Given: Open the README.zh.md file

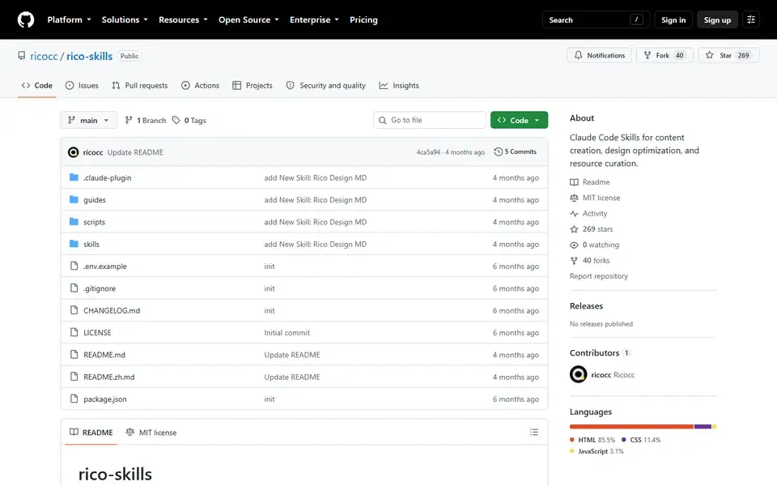Looking at the screenshot, I should pos(109,377).
